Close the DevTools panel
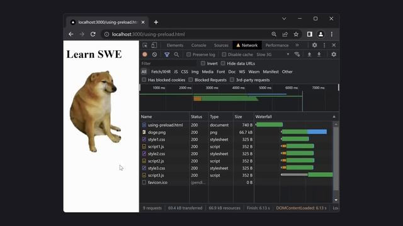Viewport: 403px width, 226px height. [x=334, y=45]
